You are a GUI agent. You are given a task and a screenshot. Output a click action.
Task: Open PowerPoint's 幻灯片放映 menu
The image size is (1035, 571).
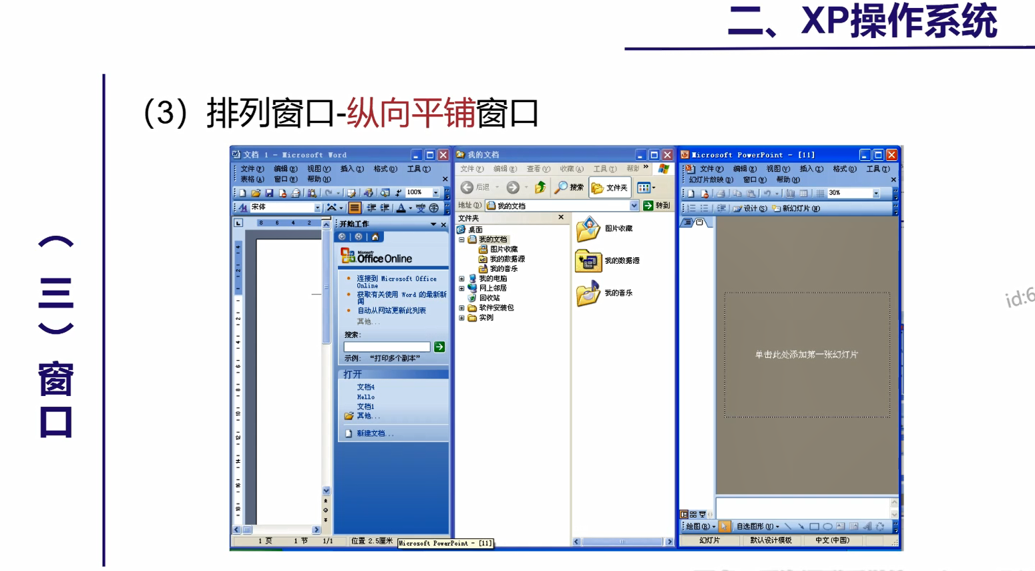pos(710,180)
